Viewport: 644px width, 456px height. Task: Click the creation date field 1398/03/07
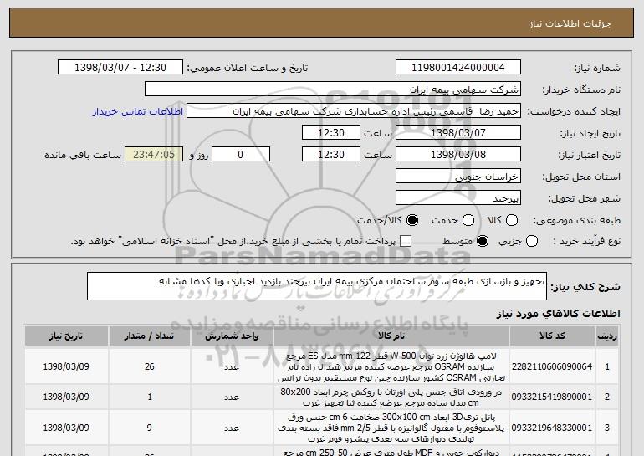[458, 133]
